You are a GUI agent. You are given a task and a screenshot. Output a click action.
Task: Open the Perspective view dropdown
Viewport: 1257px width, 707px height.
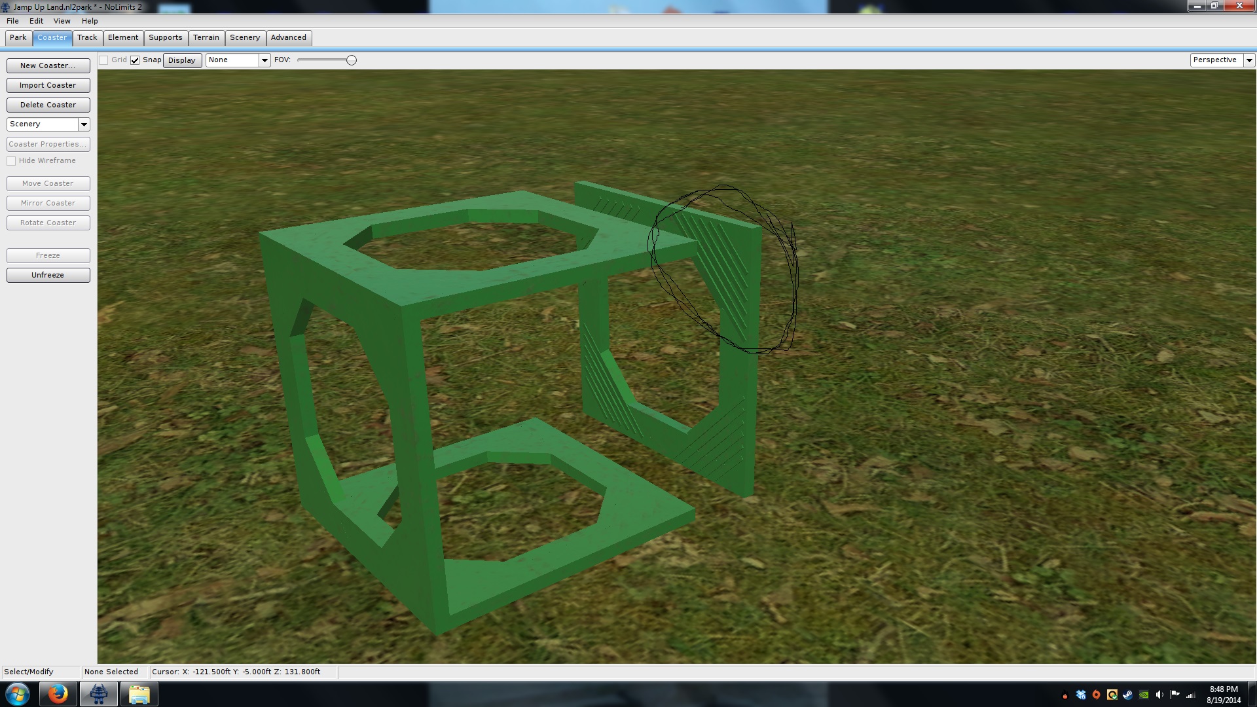click(x=1249, y=60)
